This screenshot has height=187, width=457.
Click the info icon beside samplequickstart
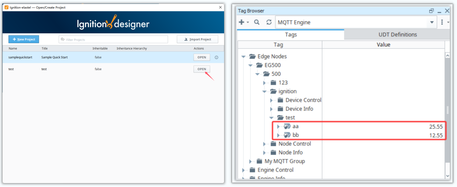coord(216,57)
